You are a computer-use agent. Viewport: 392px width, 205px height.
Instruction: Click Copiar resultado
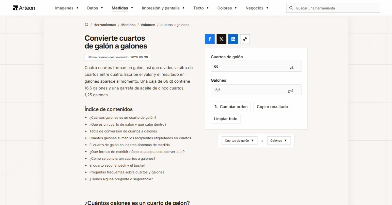[x=272, y=106]
